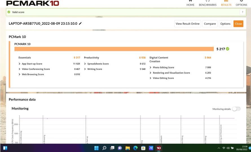Expand Spreadsheets Score row
The height and width of the screenshot is (152, 251).
point(85,64)
